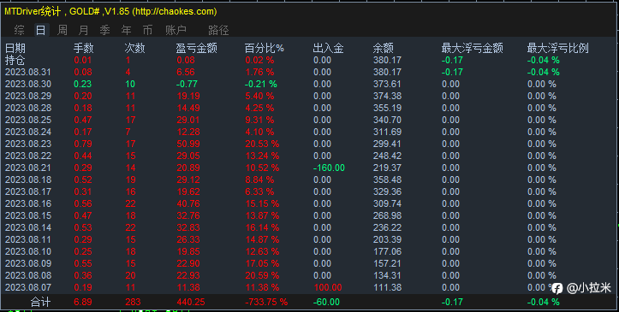Viewport: 619px width, 312px height.
Task: Click the 持仓 open position row
Action: (x=15, y=61)
